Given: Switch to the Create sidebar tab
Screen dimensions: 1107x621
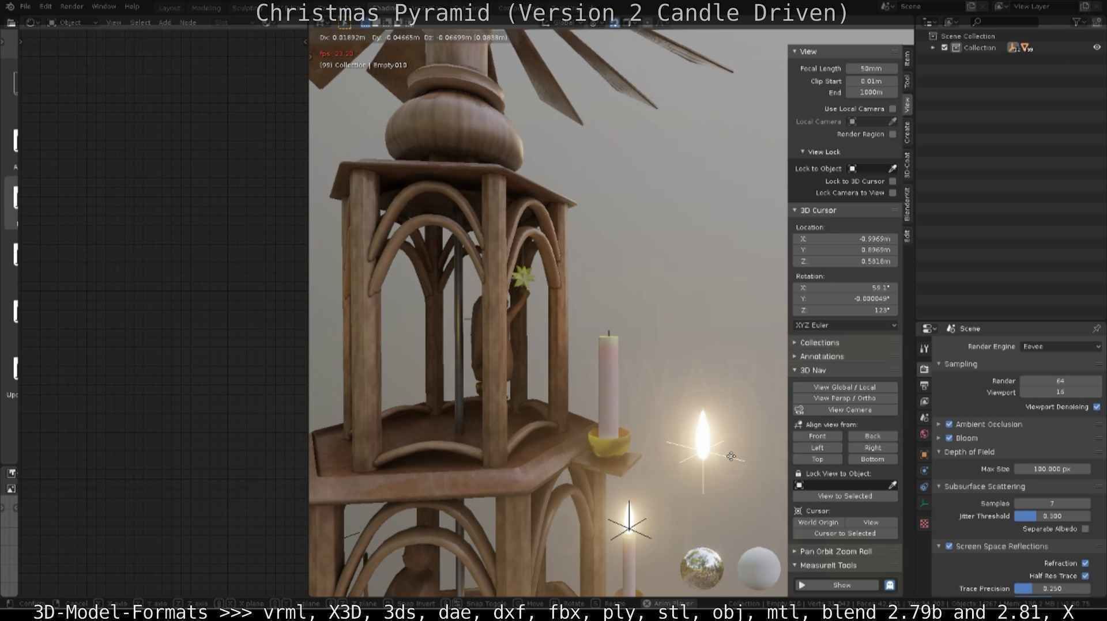Looking at the screenshot, I should pyautogui.click(x=907, y=132).
